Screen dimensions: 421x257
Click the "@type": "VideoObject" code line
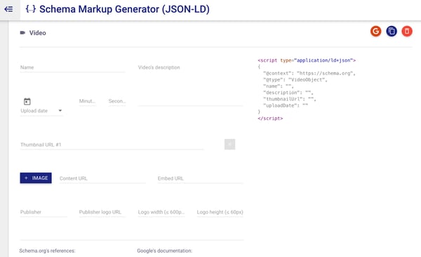click(x=295, y=80)
